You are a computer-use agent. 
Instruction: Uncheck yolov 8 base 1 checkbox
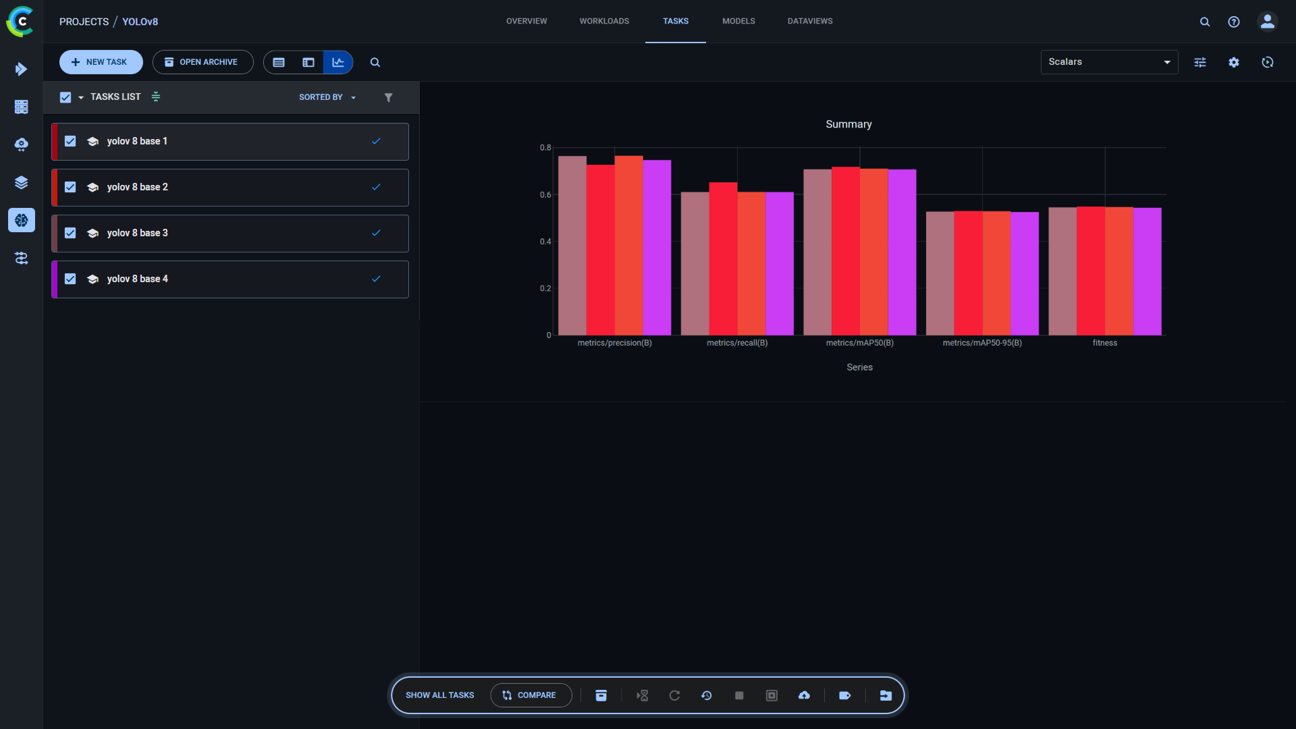70,141
